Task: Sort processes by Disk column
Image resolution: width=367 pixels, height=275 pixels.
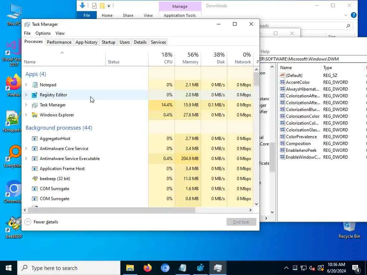Action: click(x=214, y=58)
